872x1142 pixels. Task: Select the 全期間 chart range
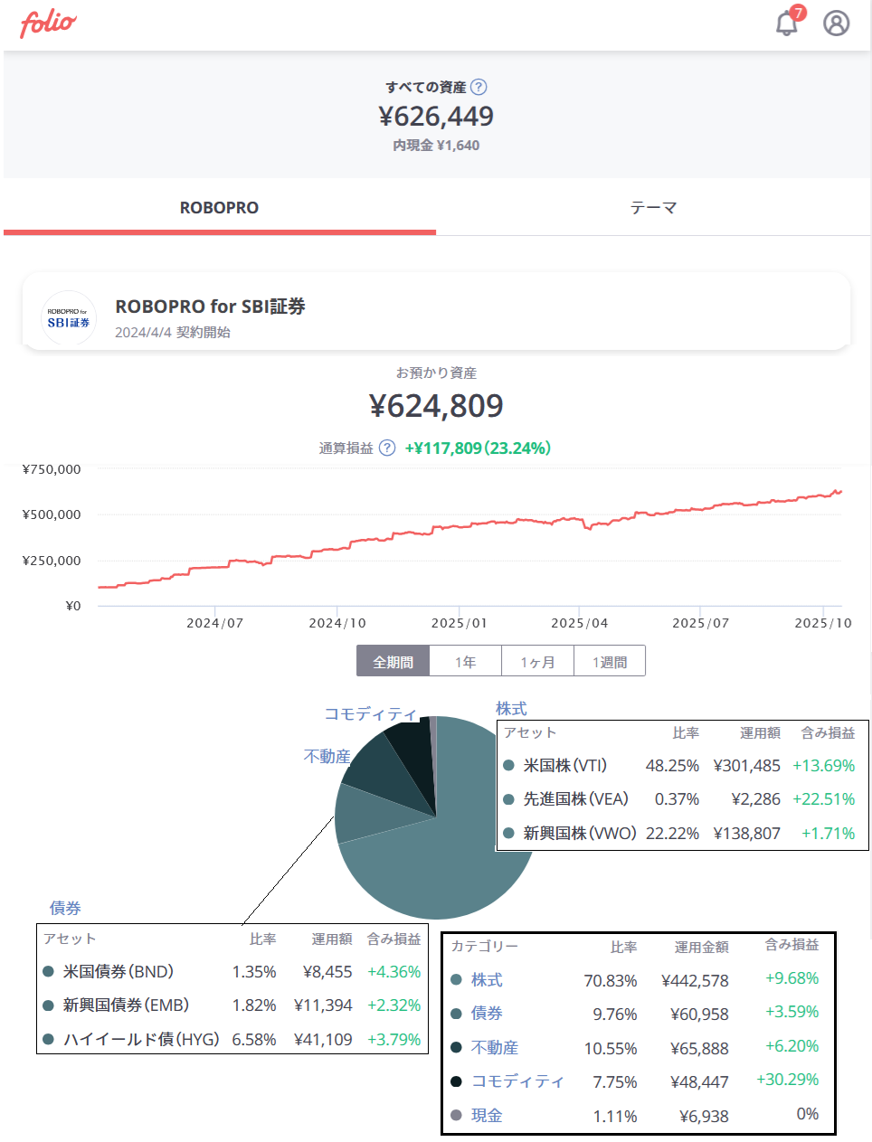pos(393,661)
